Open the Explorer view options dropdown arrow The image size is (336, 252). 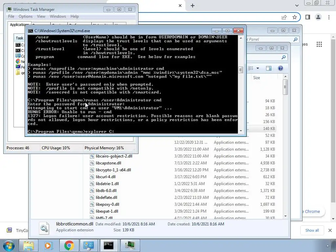pos(258,68)
